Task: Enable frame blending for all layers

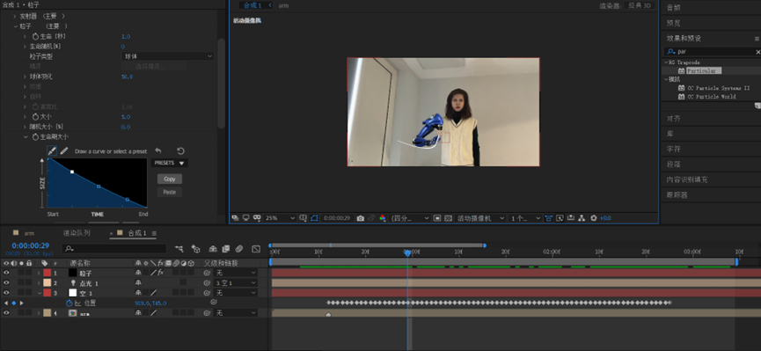Action: tap(226, 249)
